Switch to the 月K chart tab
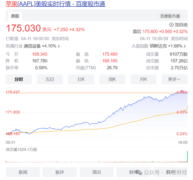The width and height of the screenshot is (193, 180). pos(143,79)
